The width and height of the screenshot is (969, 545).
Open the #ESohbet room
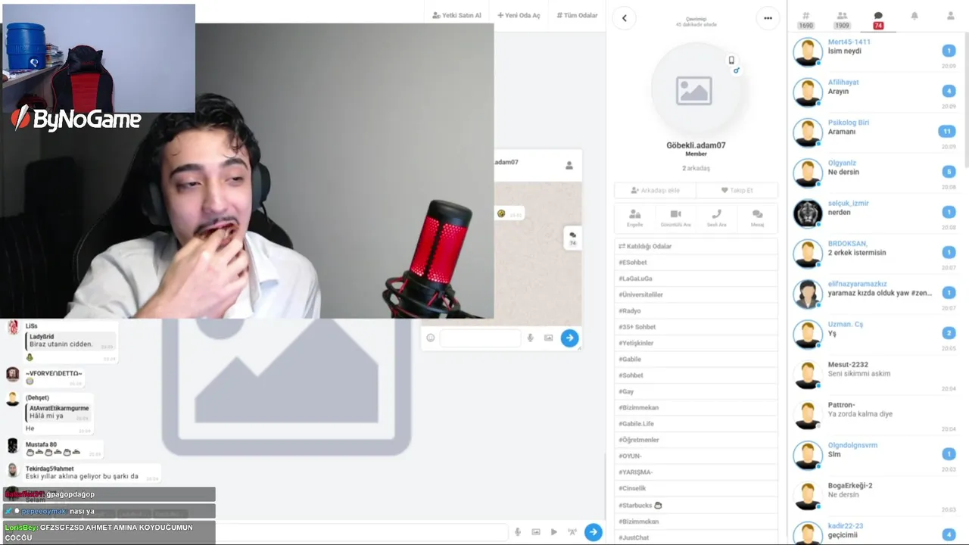(x=696, y=262)
